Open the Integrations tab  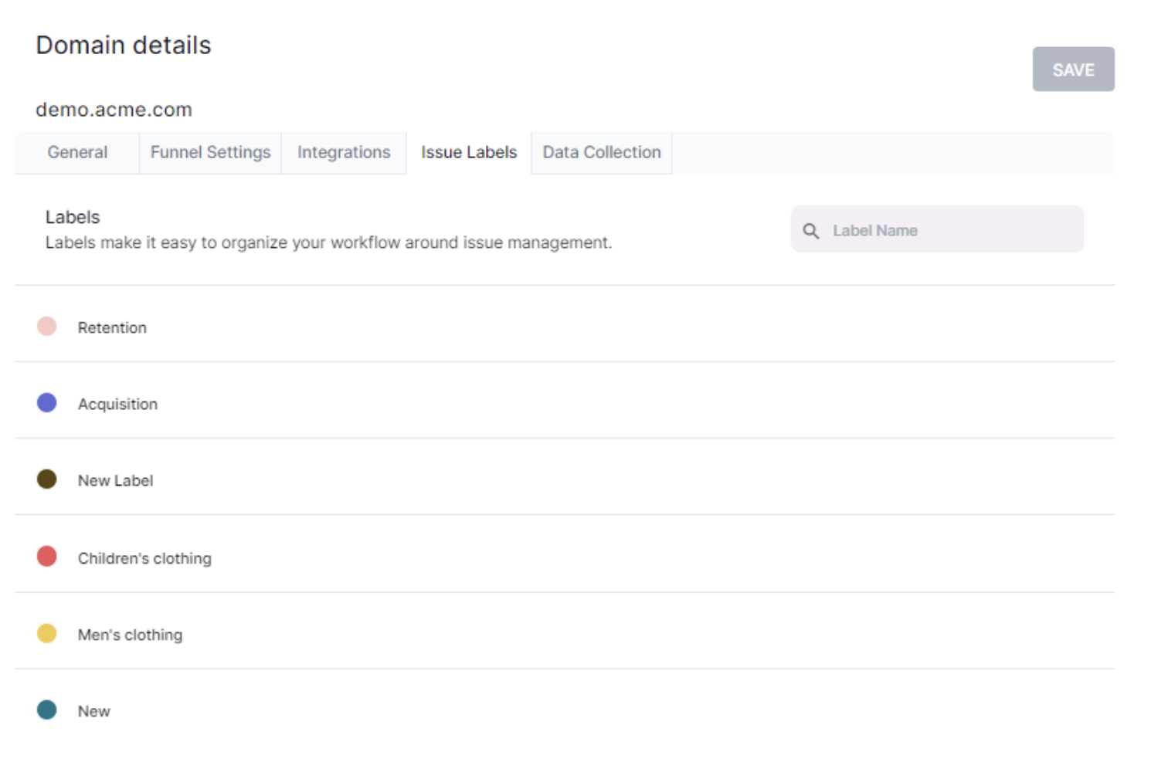344,153
